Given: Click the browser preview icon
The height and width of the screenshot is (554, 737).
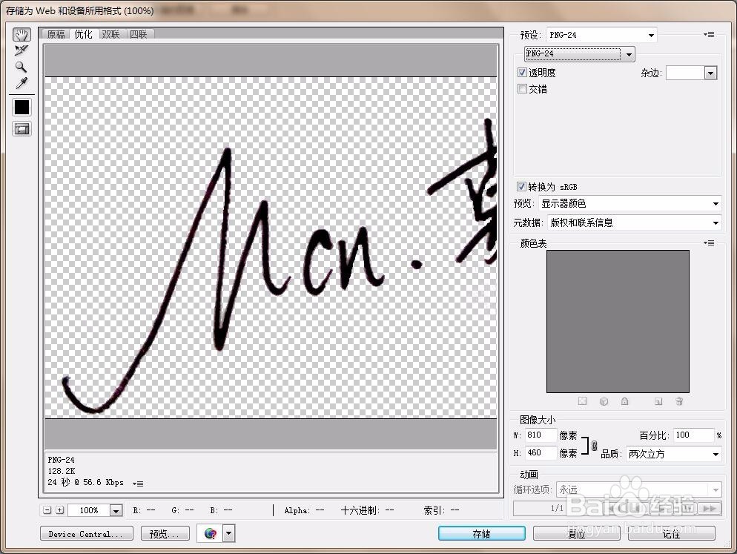Looking at the screenshot, I should coord(211,533).
